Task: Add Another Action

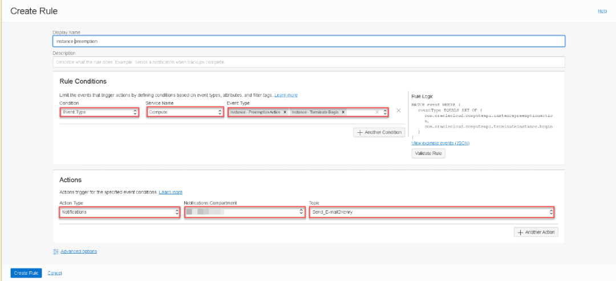Action: pos(536,232)
